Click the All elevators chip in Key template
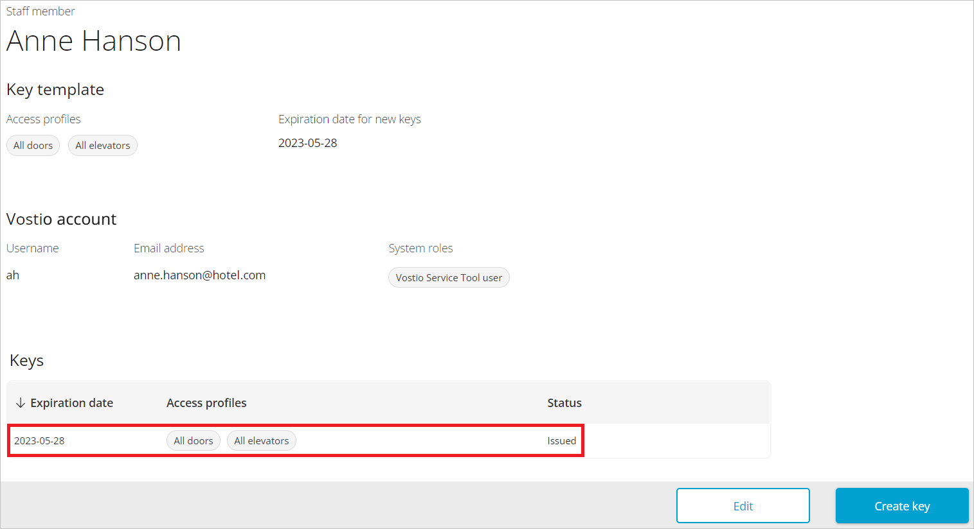The image size is (974, 529). pyautogui.click(x=103, y=146)
